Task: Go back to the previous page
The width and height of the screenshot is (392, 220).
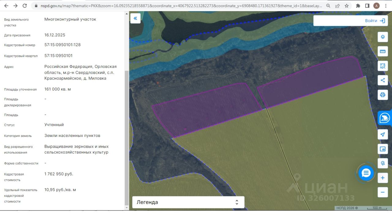Action: point(6,6)
